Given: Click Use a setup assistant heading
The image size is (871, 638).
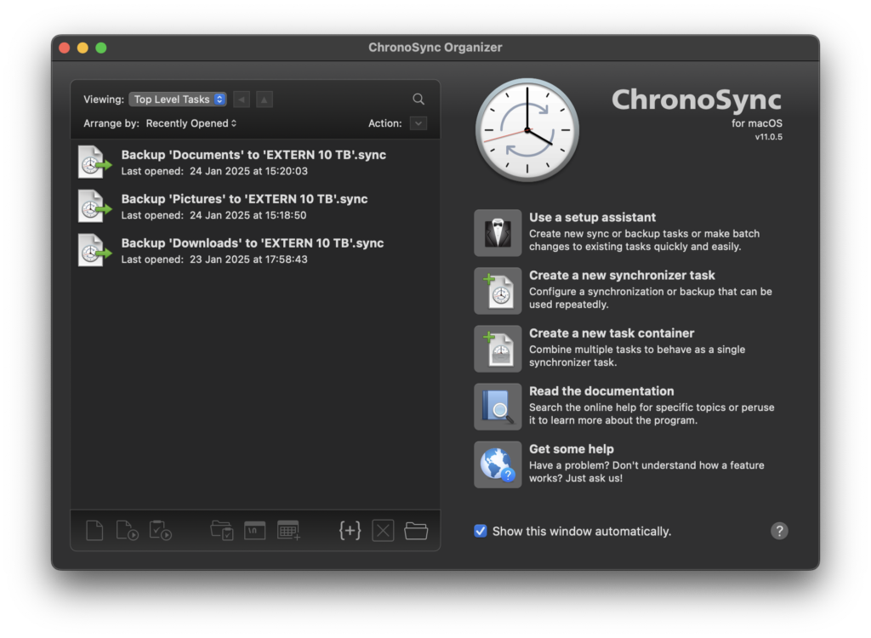Looking at the screenshot, I should tap(592, 217).
